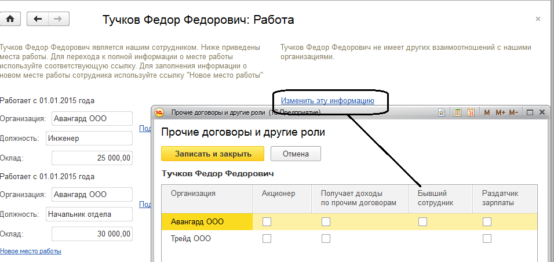This screenshot has width=554, height=262.
Task: Add dialog to favorites with star icon
Action: [x=441, y=112]
